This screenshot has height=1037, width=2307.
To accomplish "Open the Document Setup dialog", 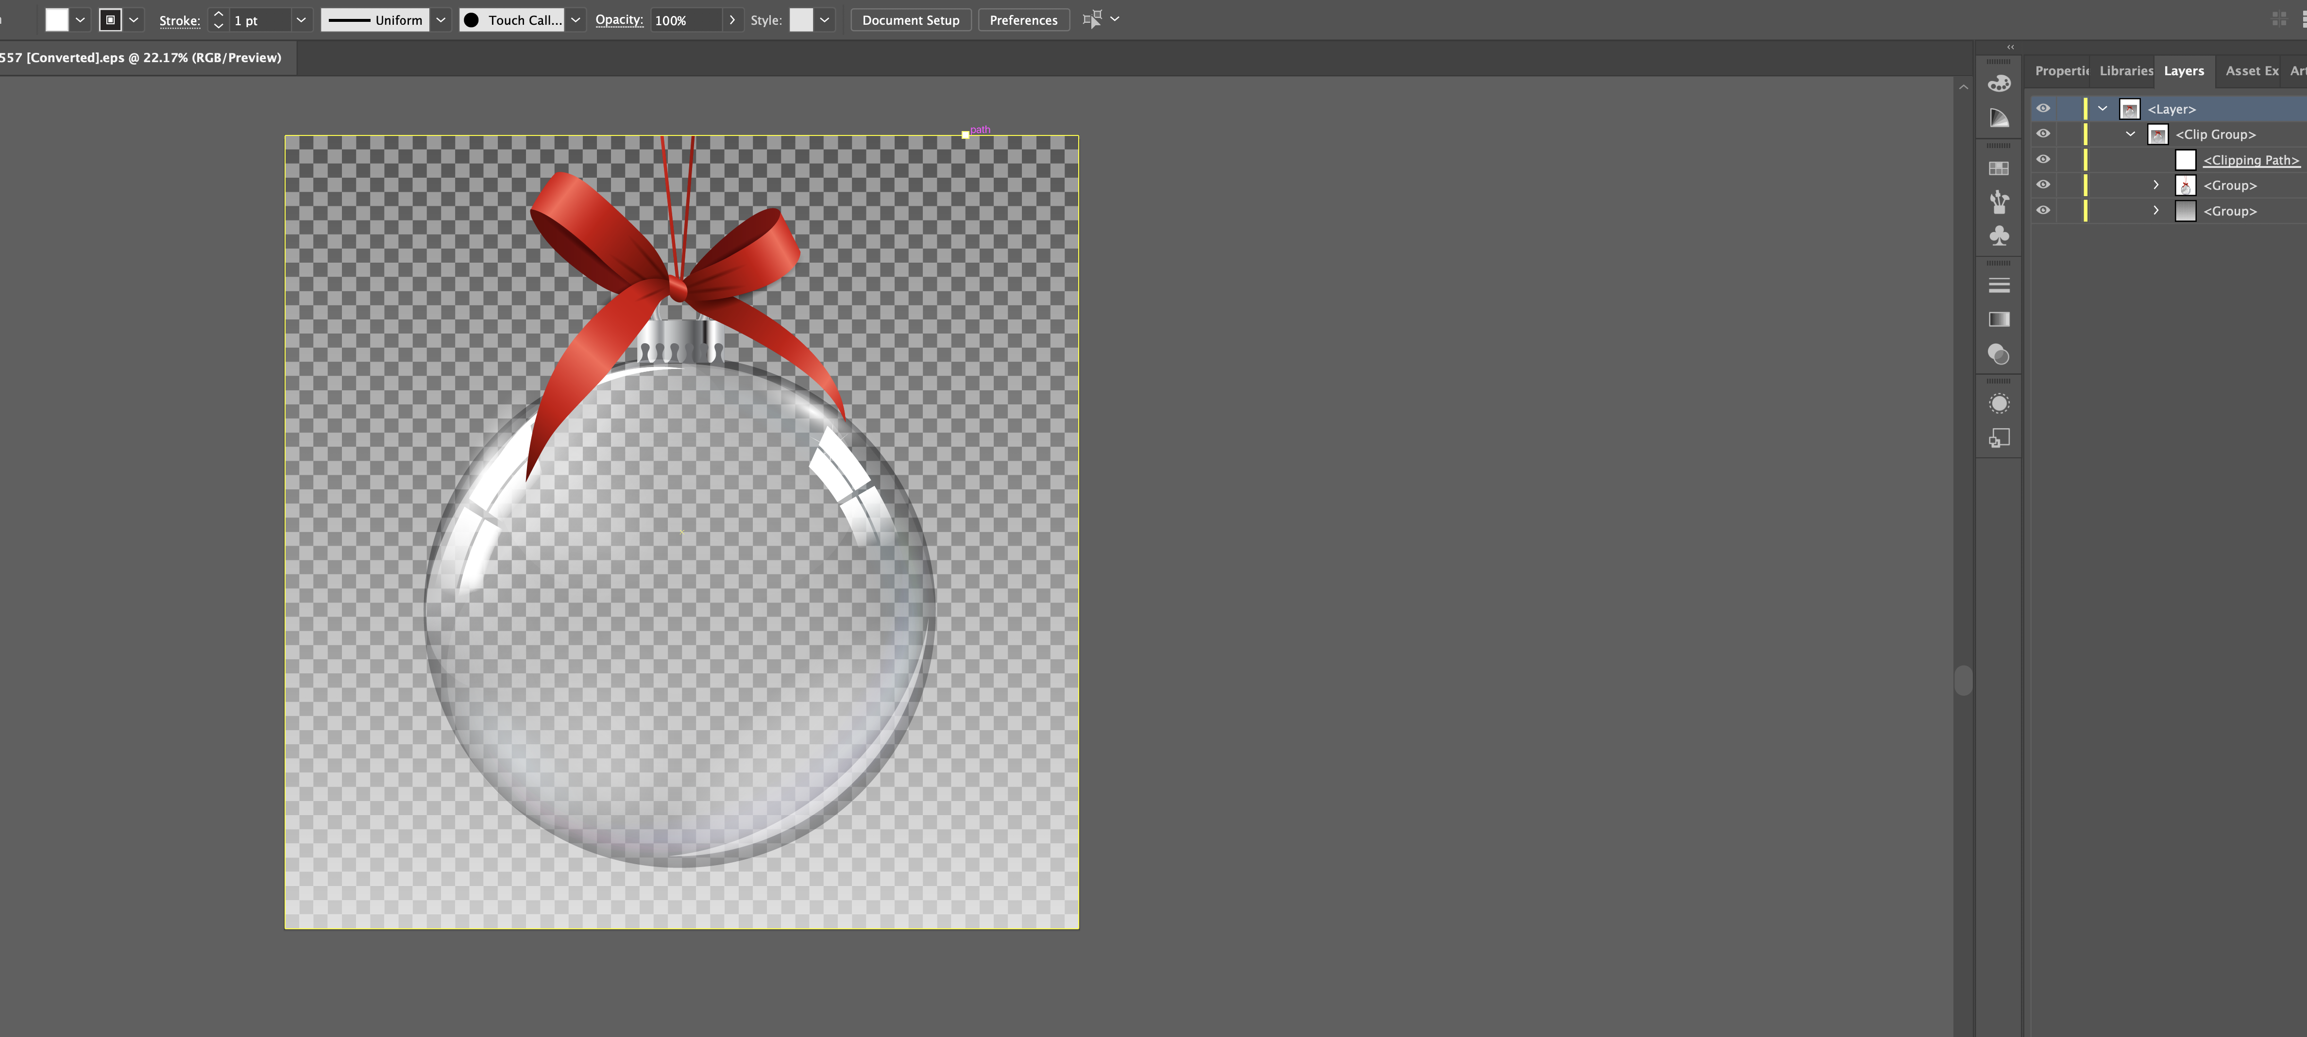I will coord(910,20).
